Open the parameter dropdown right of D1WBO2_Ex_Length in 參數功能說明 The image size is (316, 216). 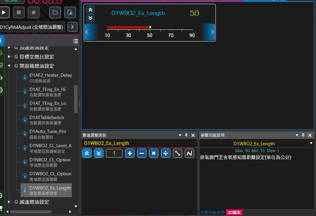pos(311,143)
